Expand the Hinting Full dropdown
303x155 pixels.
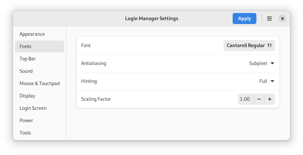(x=267, y=81)
